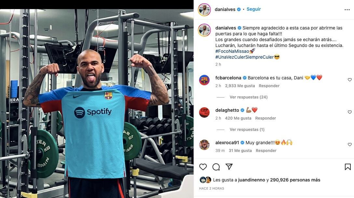This screenshot has width=354, height=198.
Task: Open alexroca91 profile avatar
Action: (204, 145)
